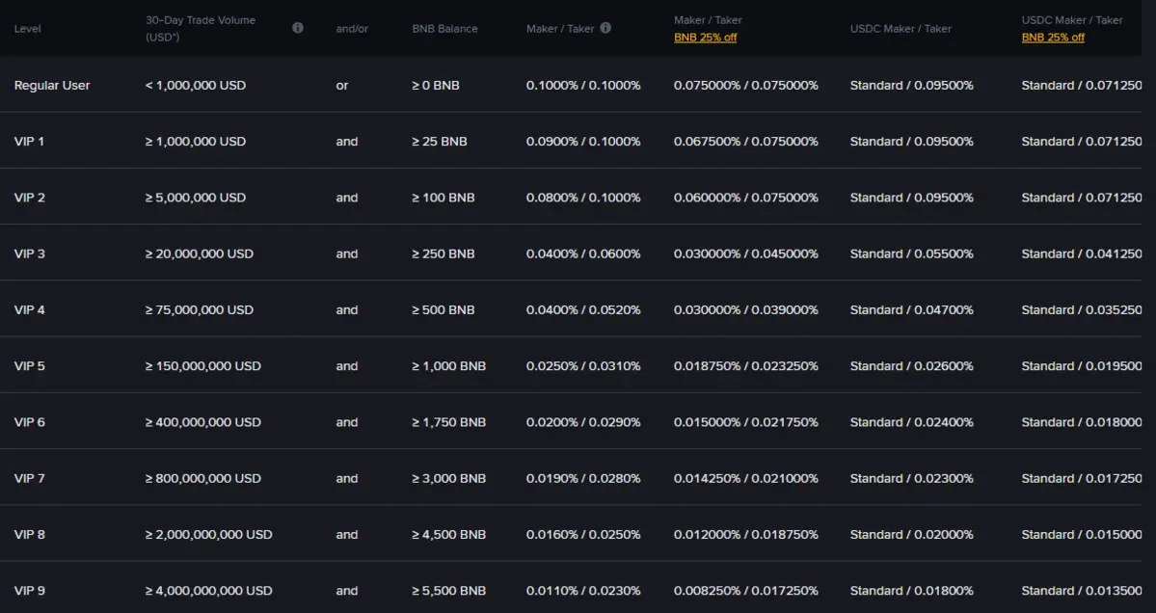Click the VIP 4 level label
The width and height of the screenshot is (1156, 613).
click(30, 310)
